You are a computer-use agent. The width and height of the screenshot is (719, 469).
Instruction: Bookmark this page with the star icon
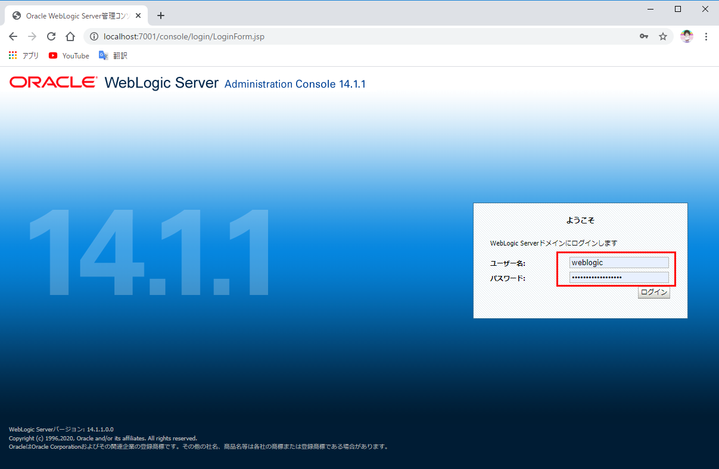tap(663, 36)
